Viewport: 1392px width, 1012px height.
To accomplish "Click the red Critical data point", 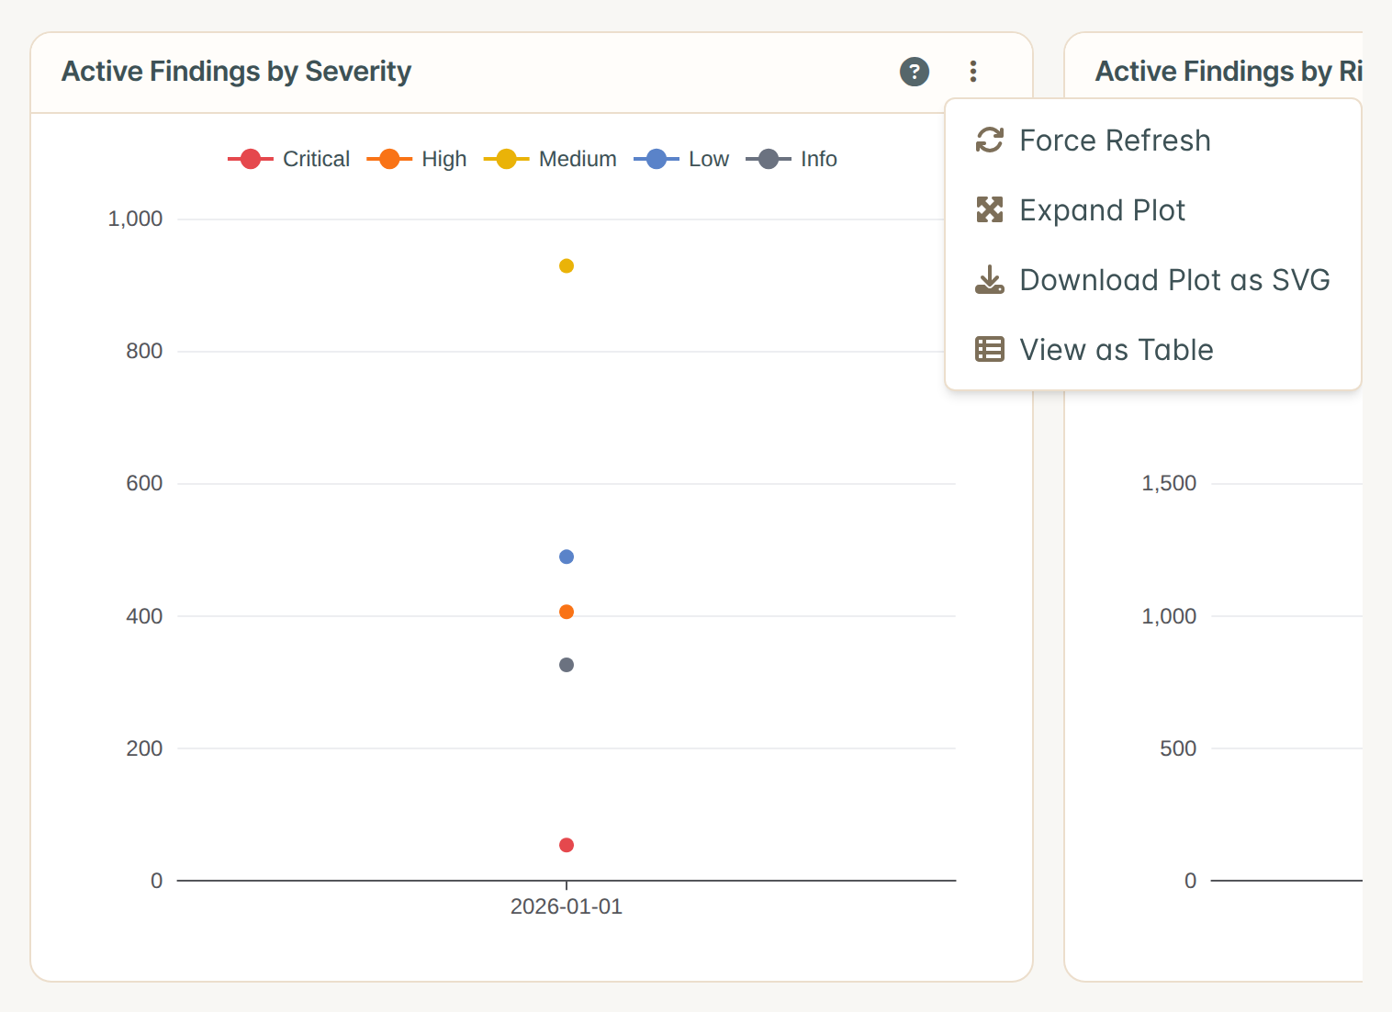I will click(567, 846).
